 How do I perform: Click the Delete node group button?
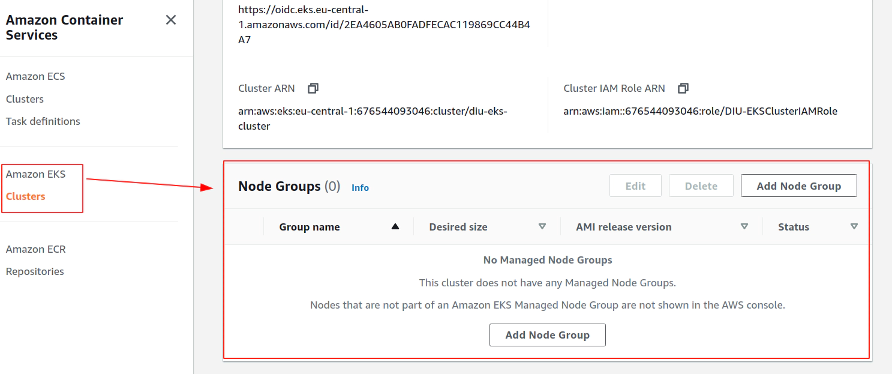pyautogui.click(x=701, y=185)
